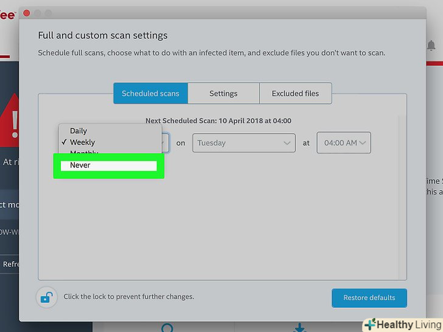Click the Next Scheduled Scan date text
The image size is (443, 332).
pos(218,121)
